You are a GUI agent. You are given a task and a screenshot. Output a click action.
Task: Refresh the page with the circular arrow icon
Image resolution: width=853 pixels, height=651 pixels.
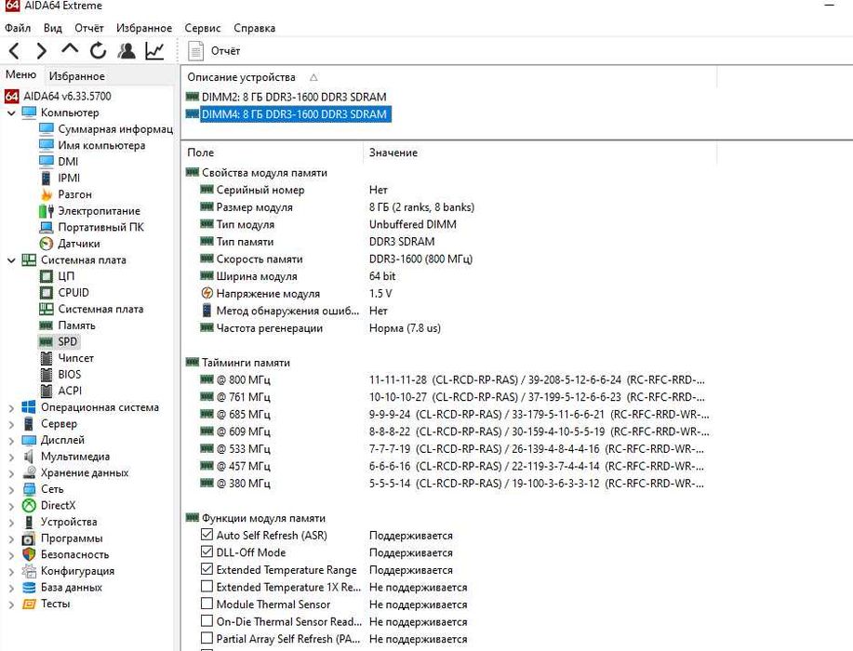point(98,51)
